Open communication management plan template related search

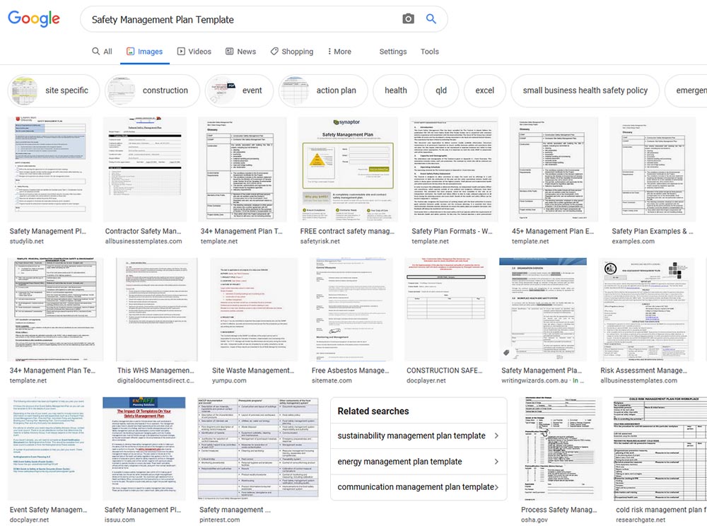pyautogui.click(x=418, y=487)
